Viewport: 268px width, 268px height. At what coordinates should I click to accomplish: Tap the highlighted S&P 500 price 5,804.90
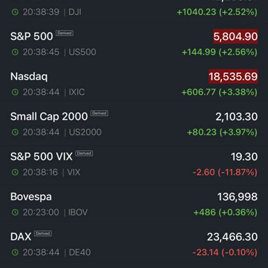(235, 36)
